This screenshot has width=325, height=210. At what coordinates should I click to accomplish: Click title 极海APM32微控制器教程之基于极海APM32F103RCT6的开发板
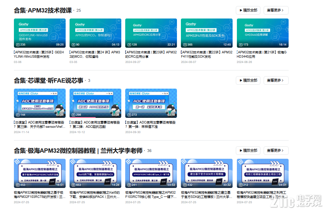tap(39, 195)
